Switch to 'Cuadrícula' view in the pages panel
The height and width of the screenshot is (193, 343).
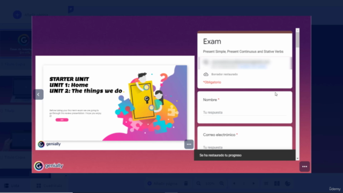(x=49, y=185)
